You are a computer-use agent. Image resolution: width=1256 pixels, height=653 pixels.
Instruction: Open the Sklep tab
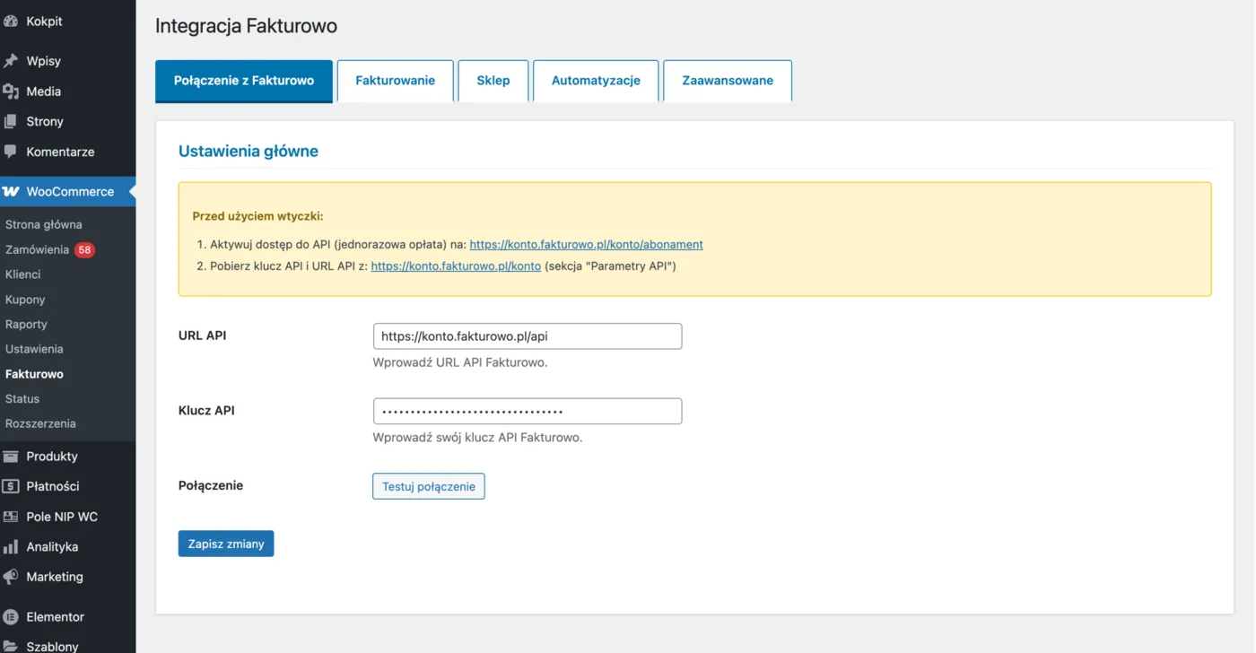tap(493, 81)
